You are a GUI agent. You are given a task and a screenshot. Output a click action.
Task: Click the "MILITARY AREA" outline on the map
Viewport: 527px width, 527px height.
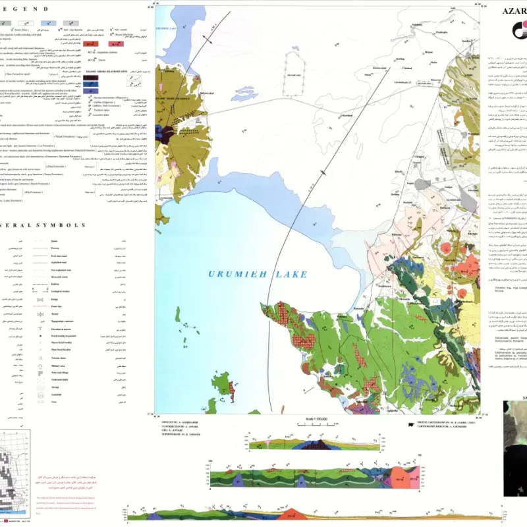[294, 74]
